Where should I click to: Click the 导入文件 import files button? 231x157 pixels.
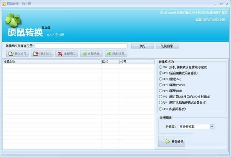pos(17,54)
